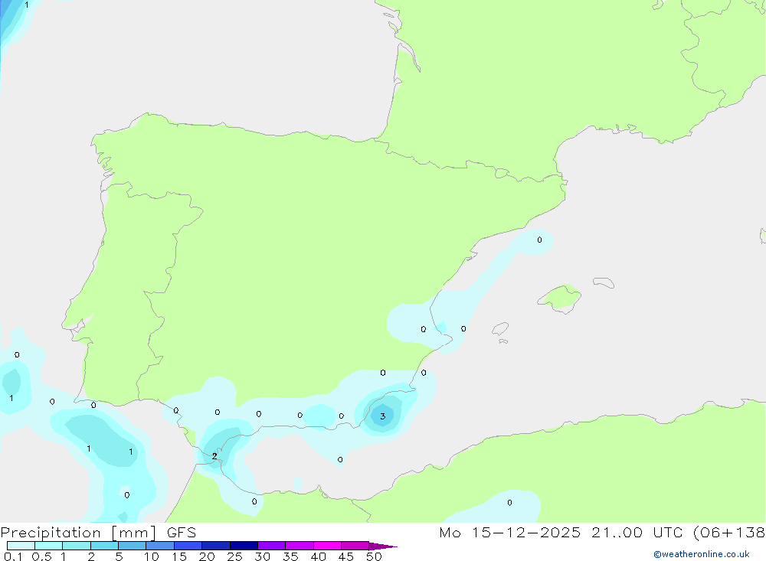Click the 'Precipitation [mm] GFS' title text
This screenshot has height=561, width=766.
tap(98, 533)
